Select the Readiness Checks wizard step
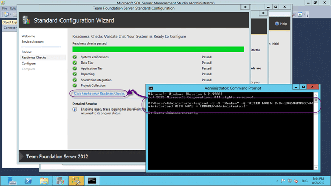This screenshot has height=186, width=331. (43, 57)
